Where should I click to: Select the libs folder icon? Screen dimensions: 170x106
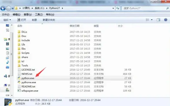19,49
